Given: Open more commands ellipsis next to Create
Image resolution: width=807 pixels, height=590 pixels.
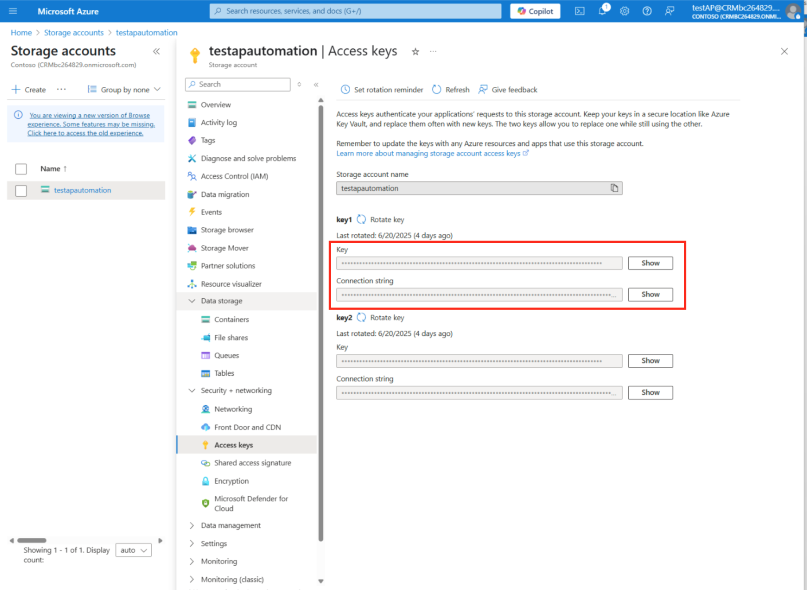Looking at the screenshot, I should point(61,89).
